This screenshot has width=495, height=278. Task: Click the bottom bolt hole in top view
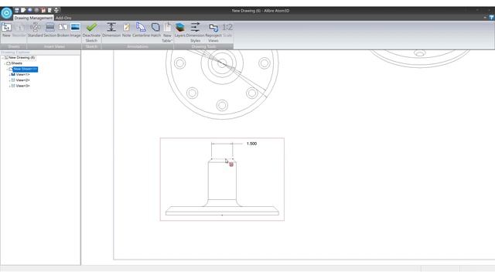222,105
